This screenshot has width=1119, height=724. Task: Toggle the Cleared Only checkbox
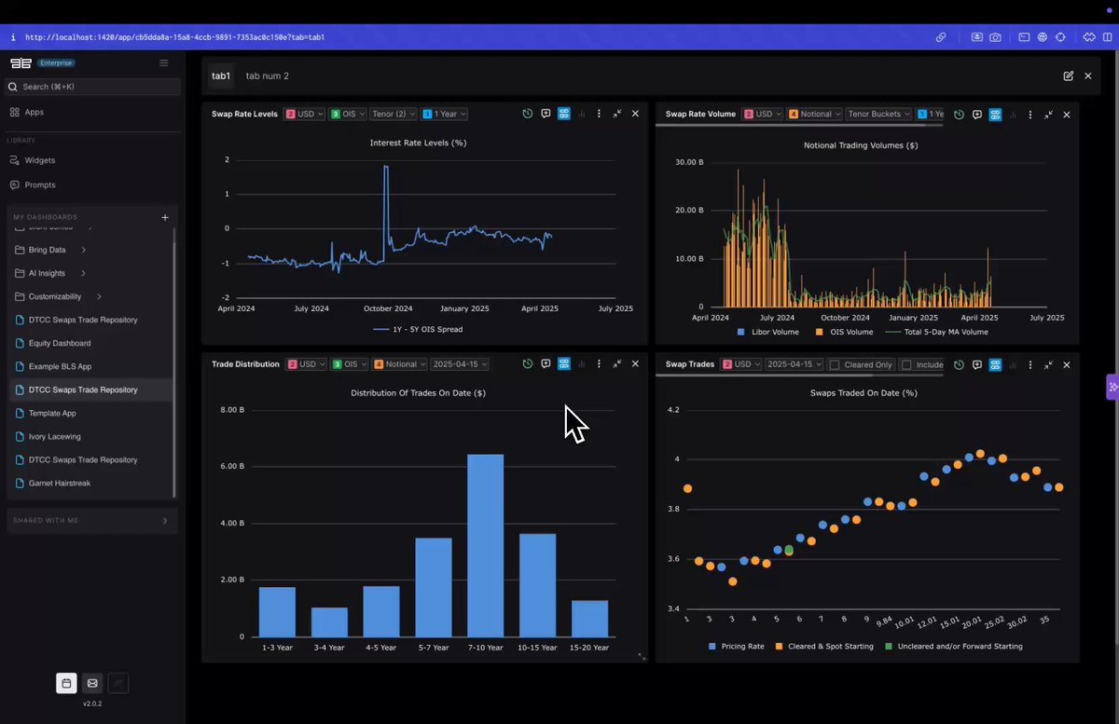click(x=835, y=365)
